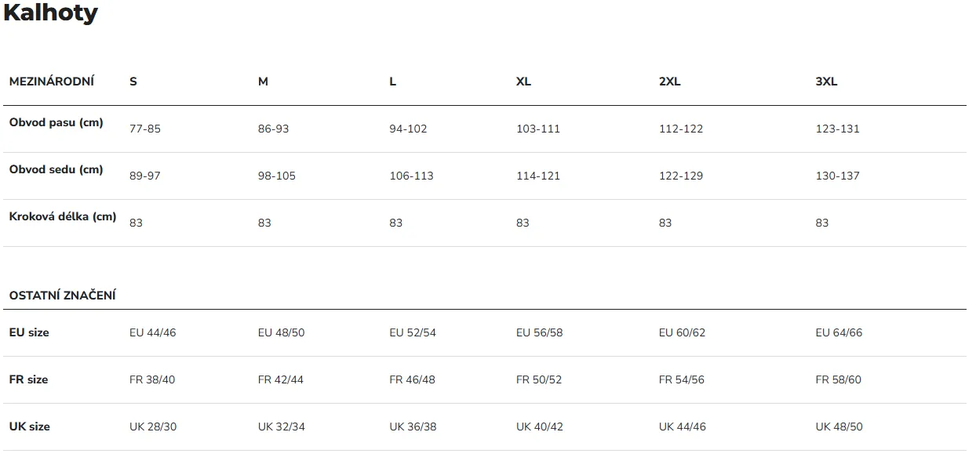Select the MEZINÁRODNÍ column header
This screenshot has height=461, width=976.
52,82
